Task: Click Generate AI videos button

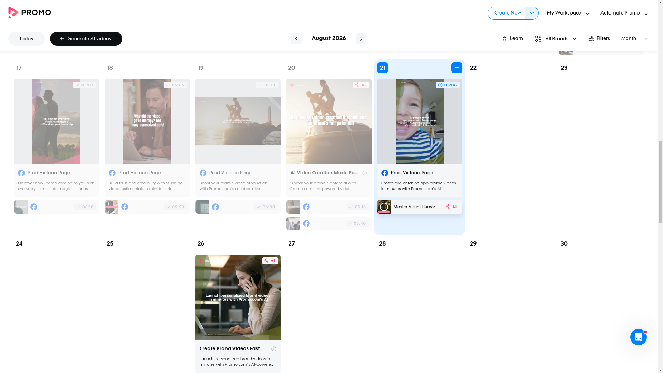Action: [x=86, y=39]
